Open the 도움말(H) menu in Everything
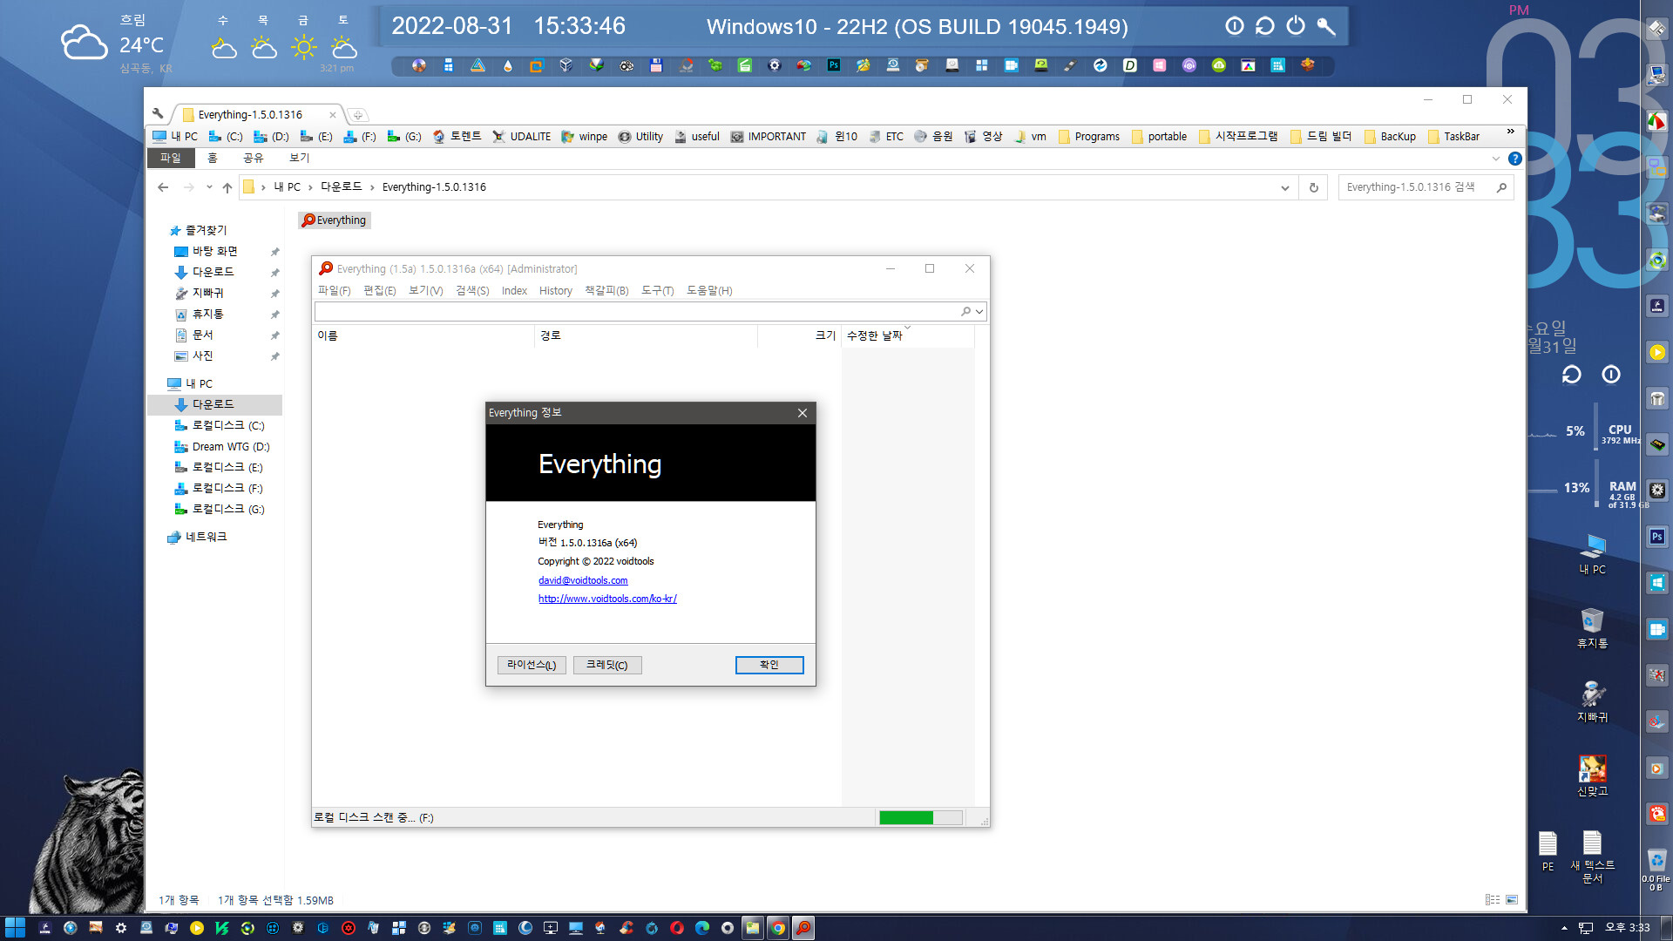1673x941 pixels. click(709, 291)
